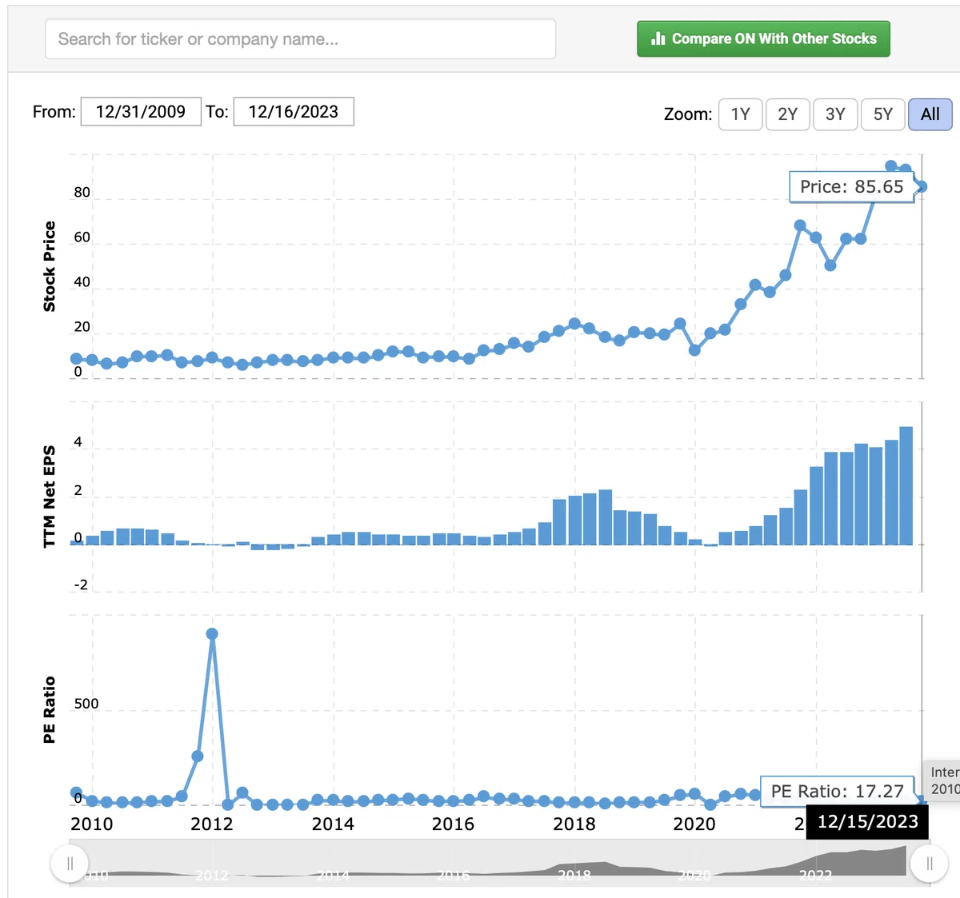Open the From date field 12/31/2009

click(141, 112)
